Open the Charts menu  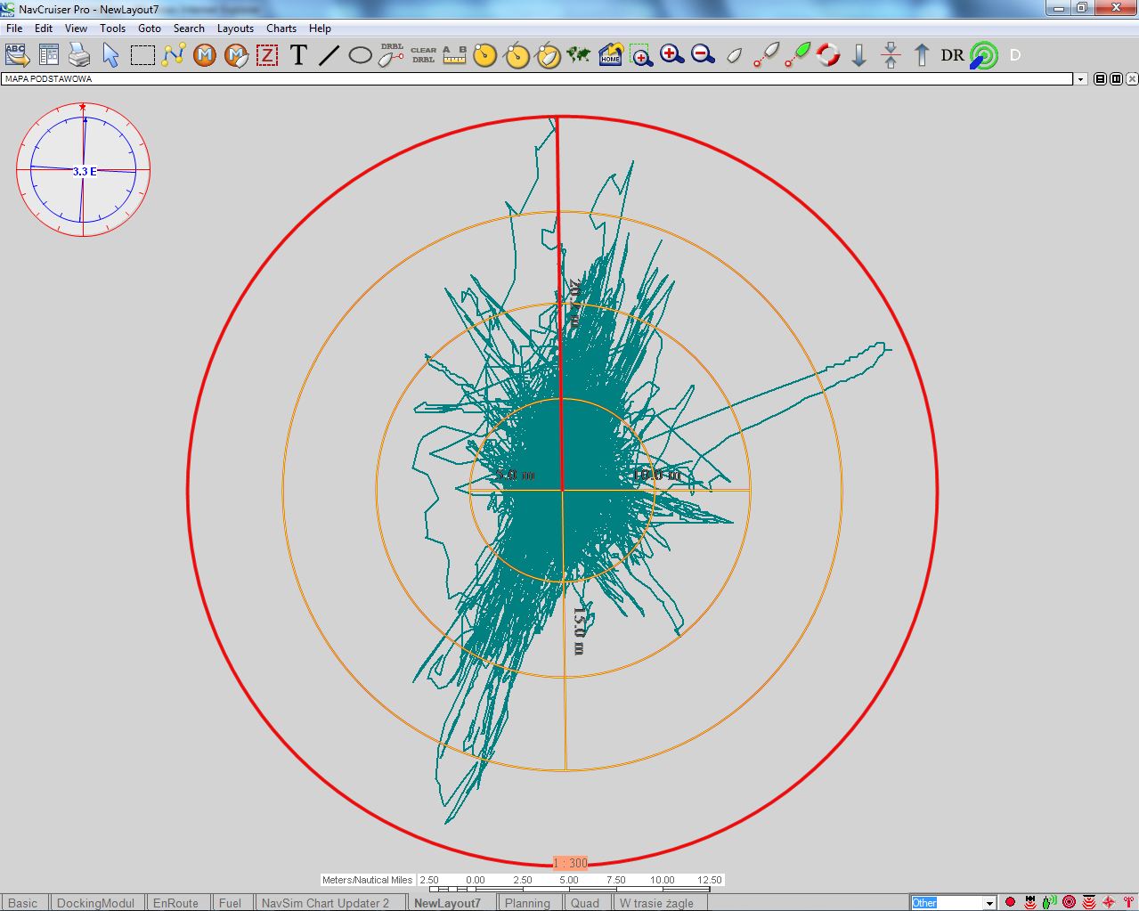pos(281,28)
